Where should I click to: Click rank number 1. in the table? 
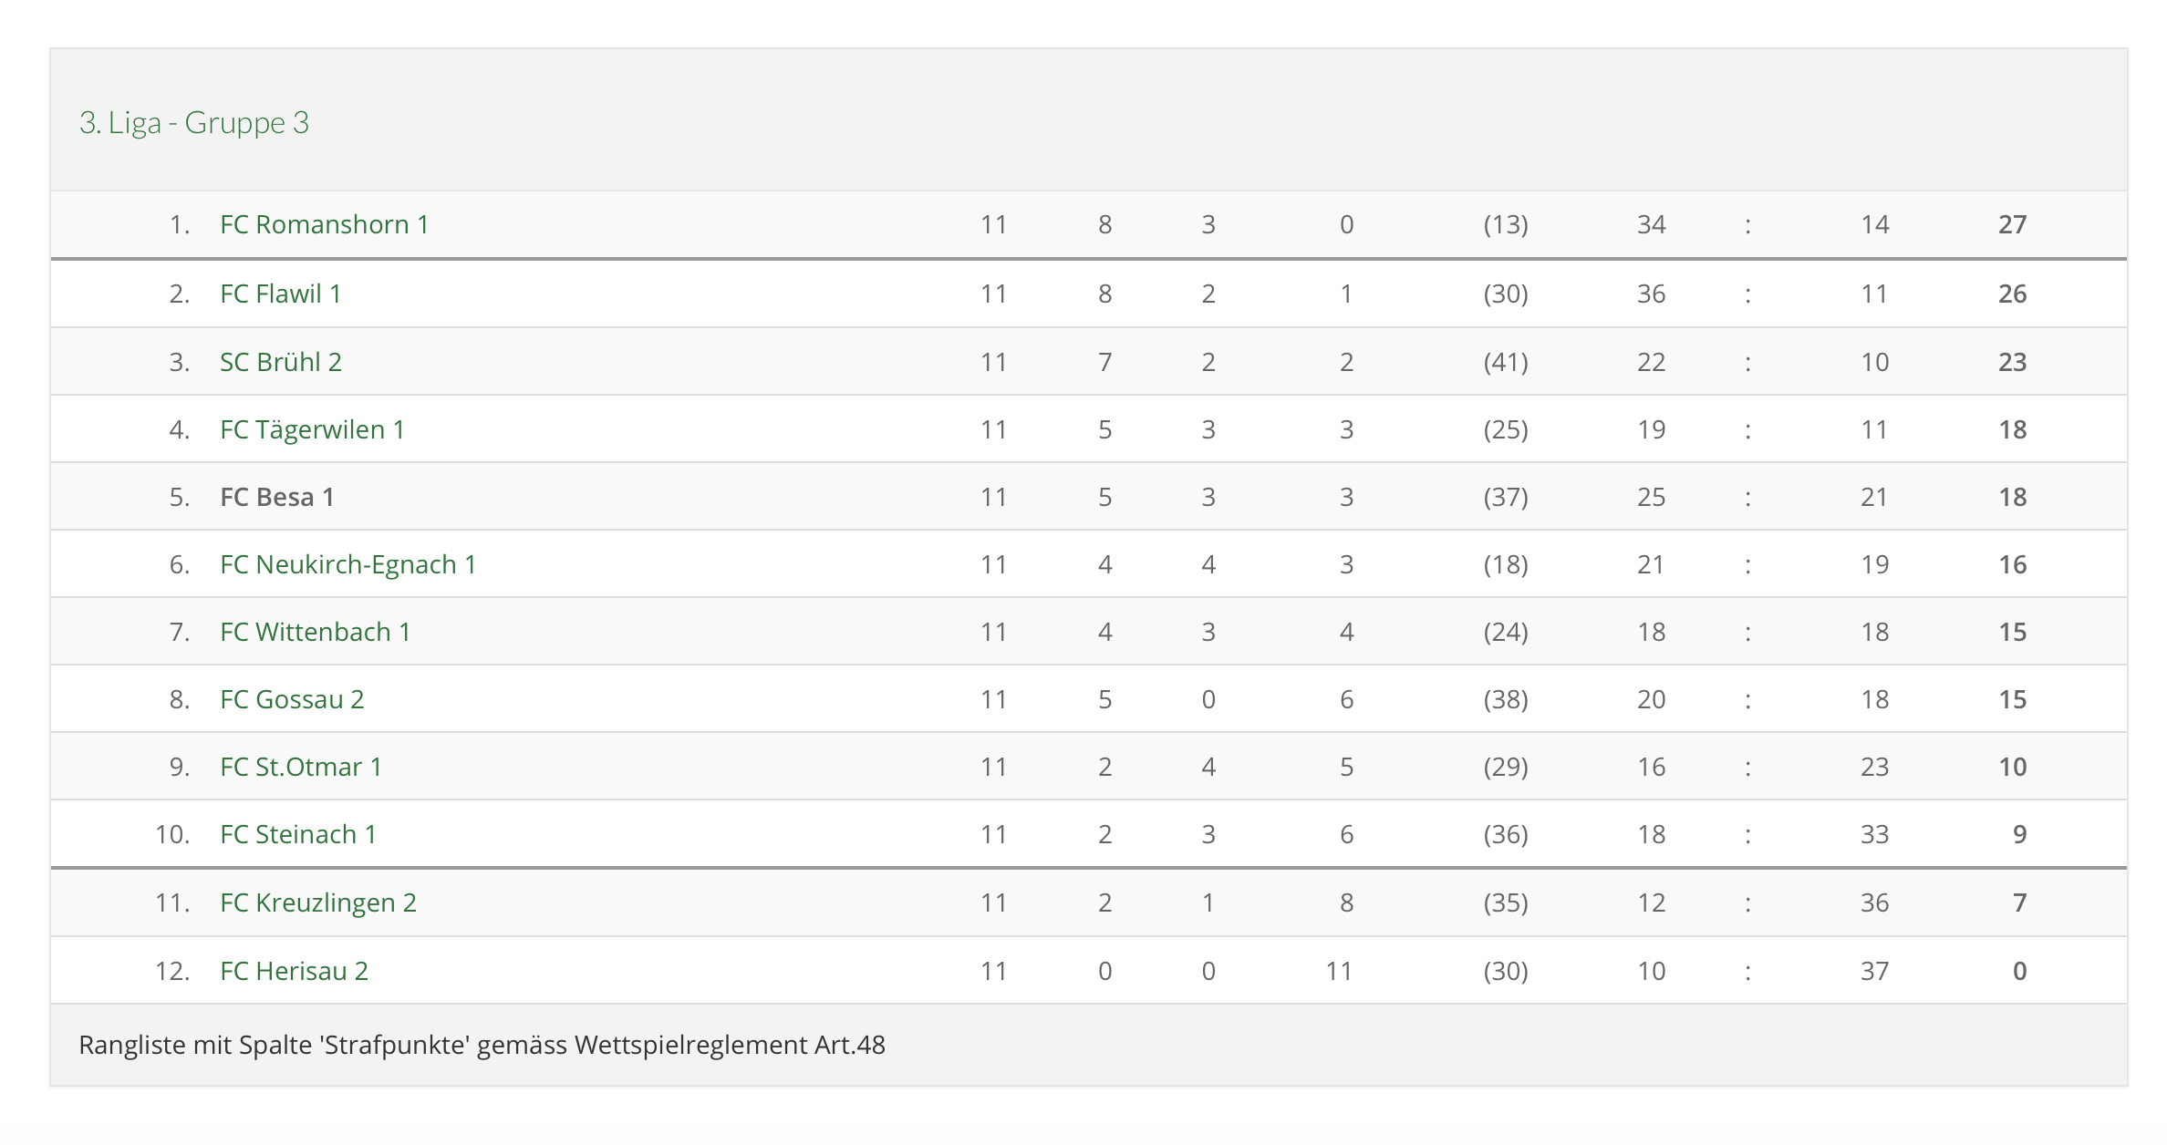pos(180,224)
